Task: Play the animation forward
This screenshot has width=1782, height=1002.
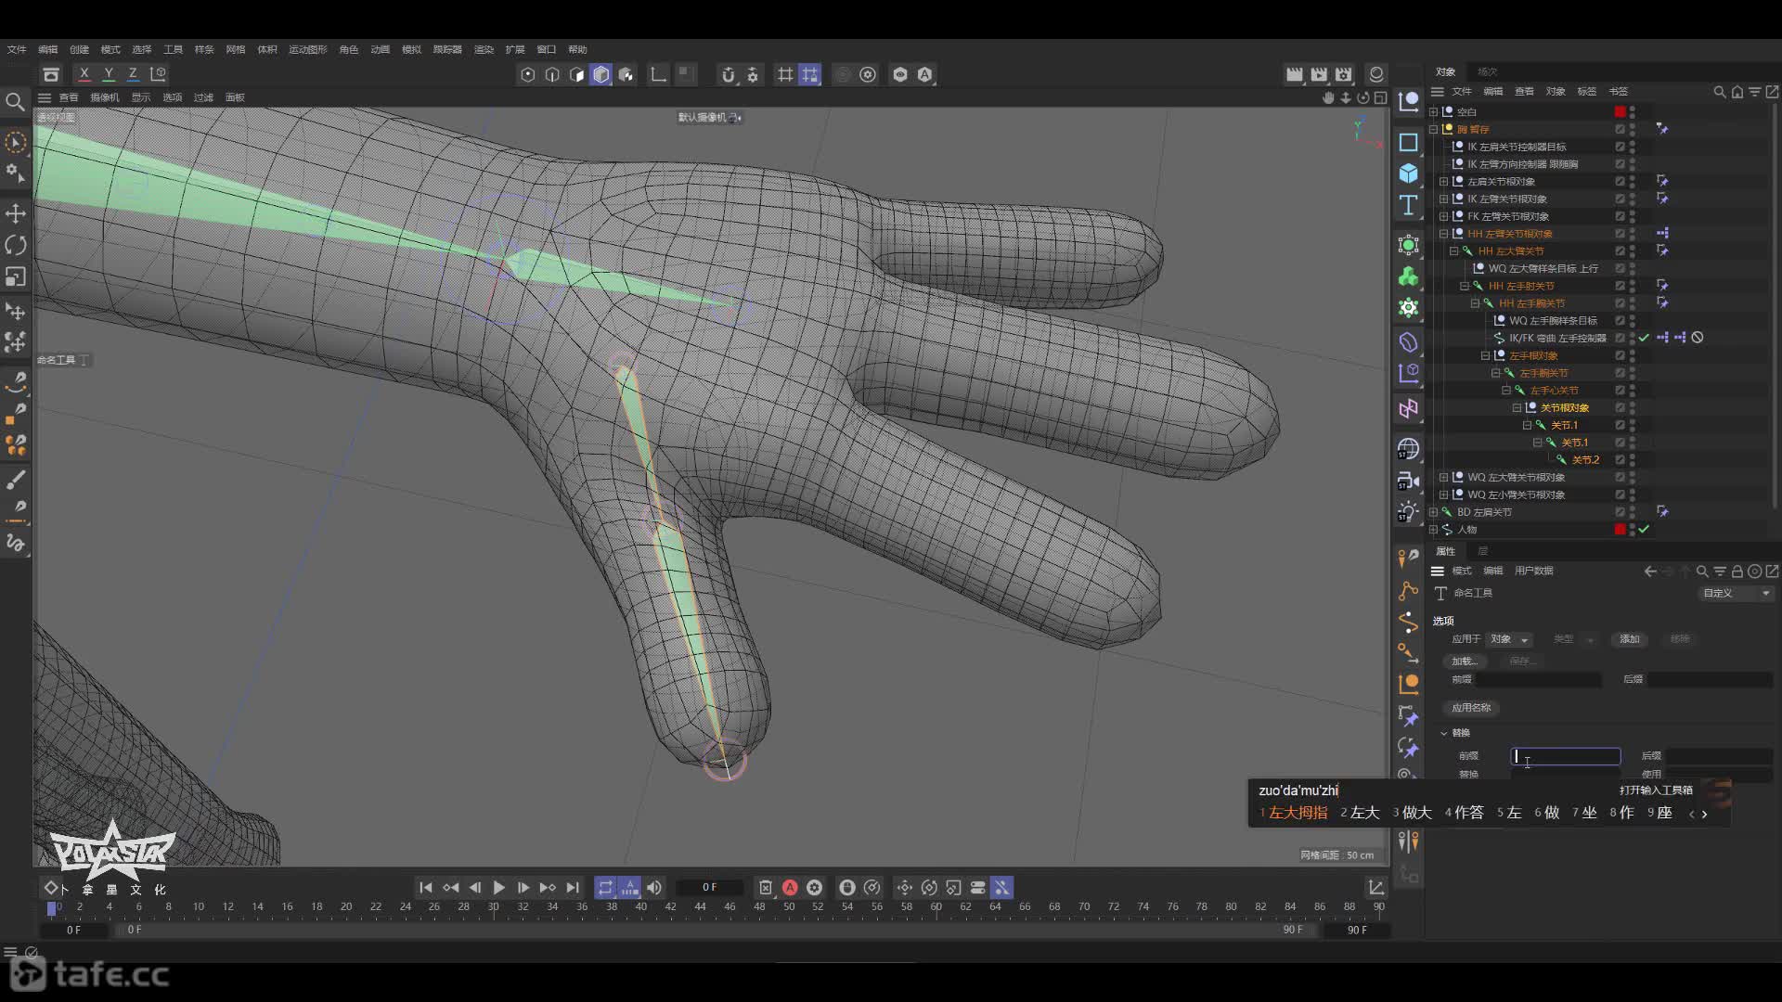Action: point(498,888)
